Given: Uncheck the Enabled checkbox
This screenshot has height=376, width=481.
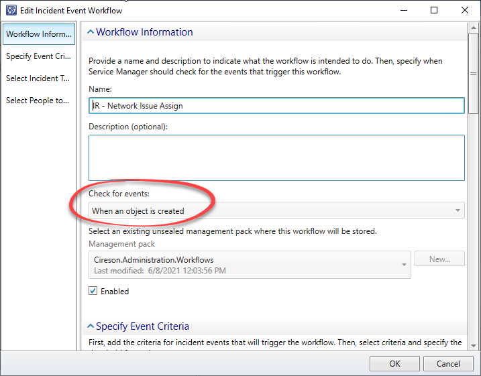Looking at the screenshot, I should (x=93, y=292).
